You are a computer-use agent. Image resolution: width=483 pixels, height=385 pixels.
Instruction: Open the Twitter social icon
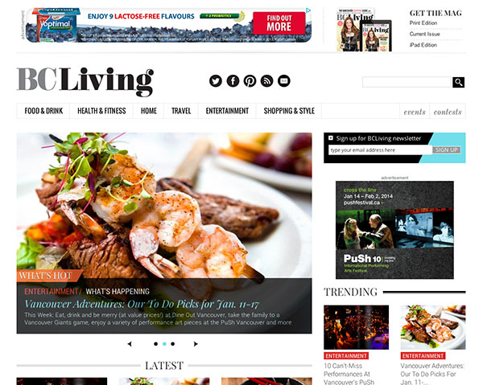point(216,81)
